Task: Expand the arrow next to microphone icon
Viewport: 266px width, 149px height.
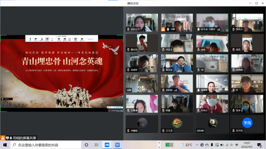Action: click(33, 38)
